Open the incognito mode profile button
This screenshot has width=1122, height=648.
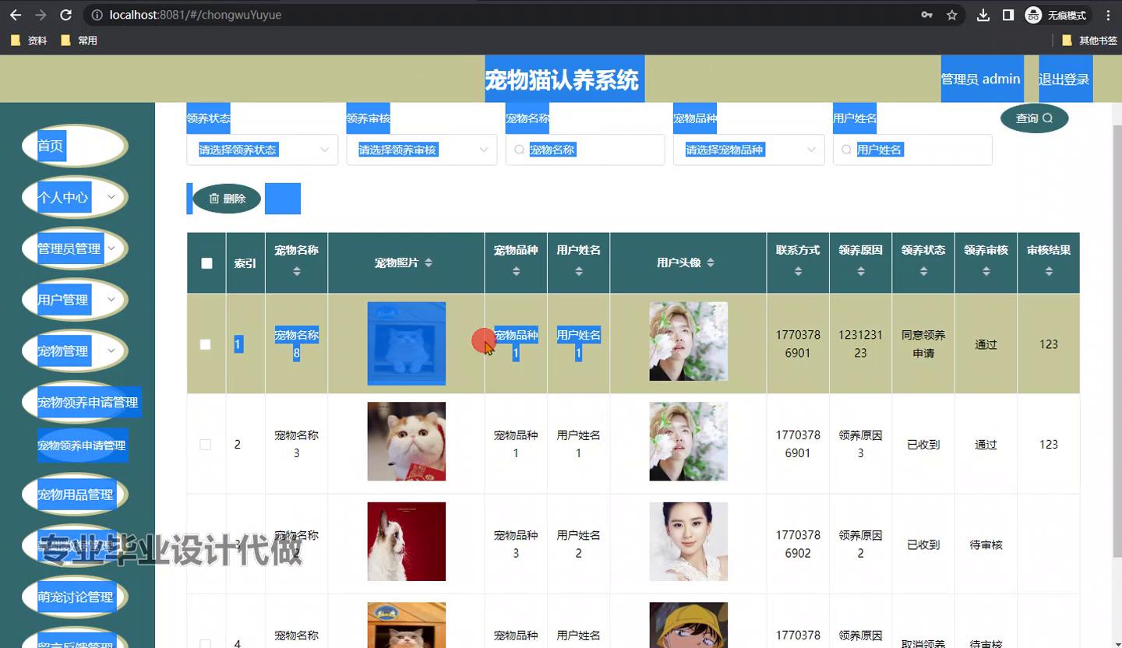(1056, 15)
